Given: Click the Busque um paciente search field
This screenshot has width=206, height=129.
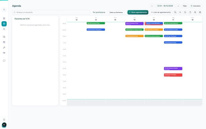Looking at the screenshot, I should (51, 12).
